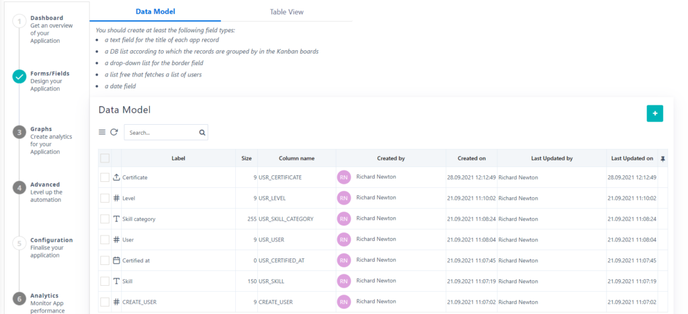Click the Data Model section heading

[124, 110]
